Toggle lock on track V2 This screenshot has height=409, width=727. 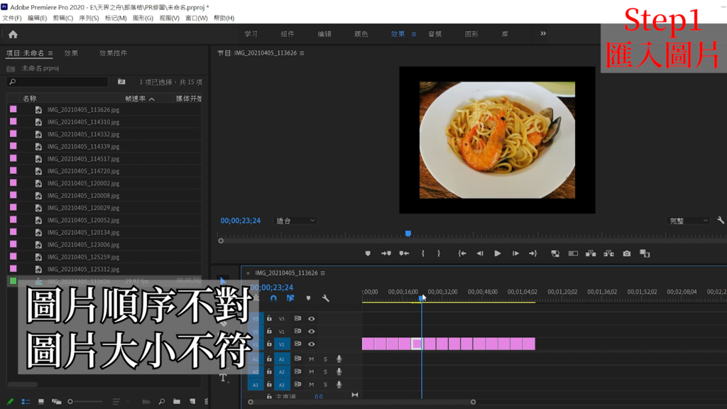pos(269,331)
